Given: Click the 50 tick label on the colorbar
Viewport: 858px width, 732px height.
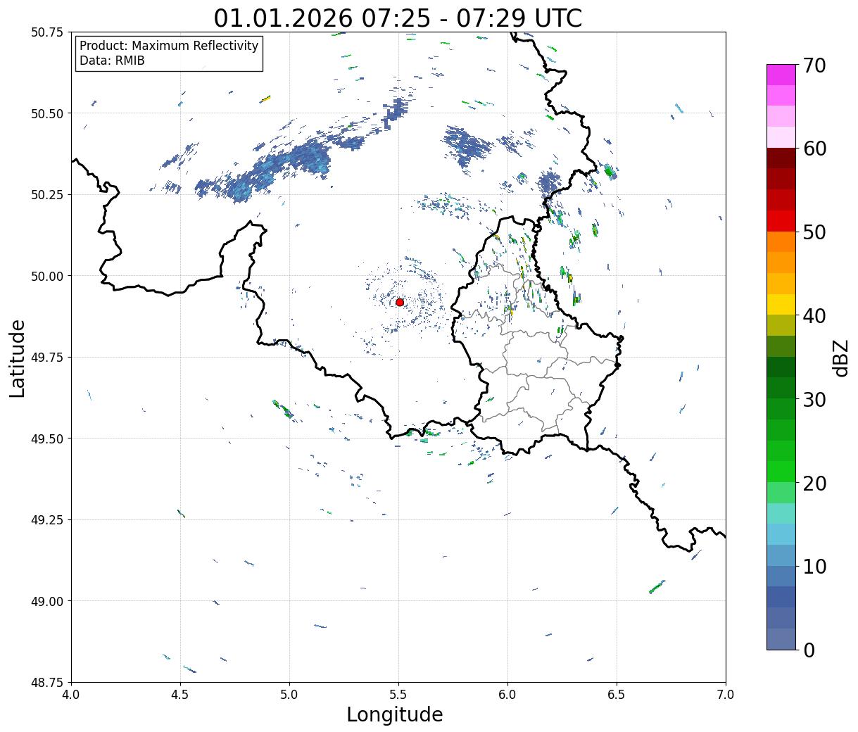Looking at the screenshot, I should click(x=814, y=232).
